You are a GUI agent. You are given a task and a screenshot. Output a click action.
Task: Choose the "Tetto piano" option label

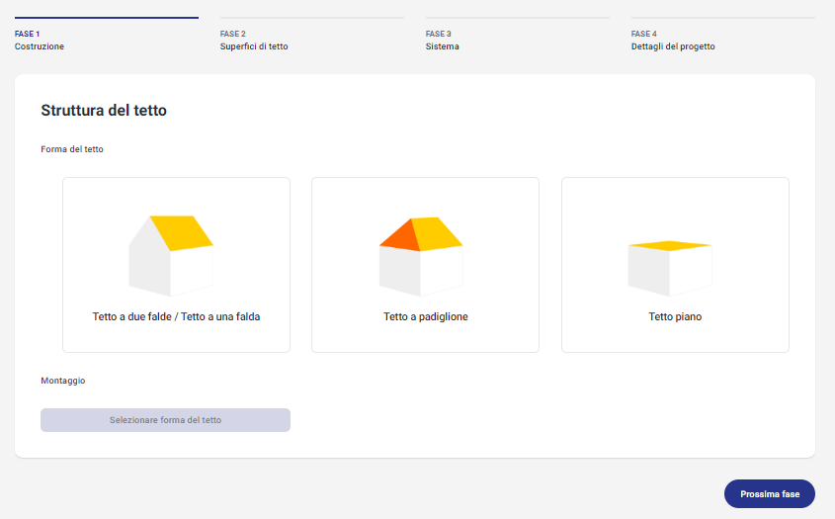675,316
